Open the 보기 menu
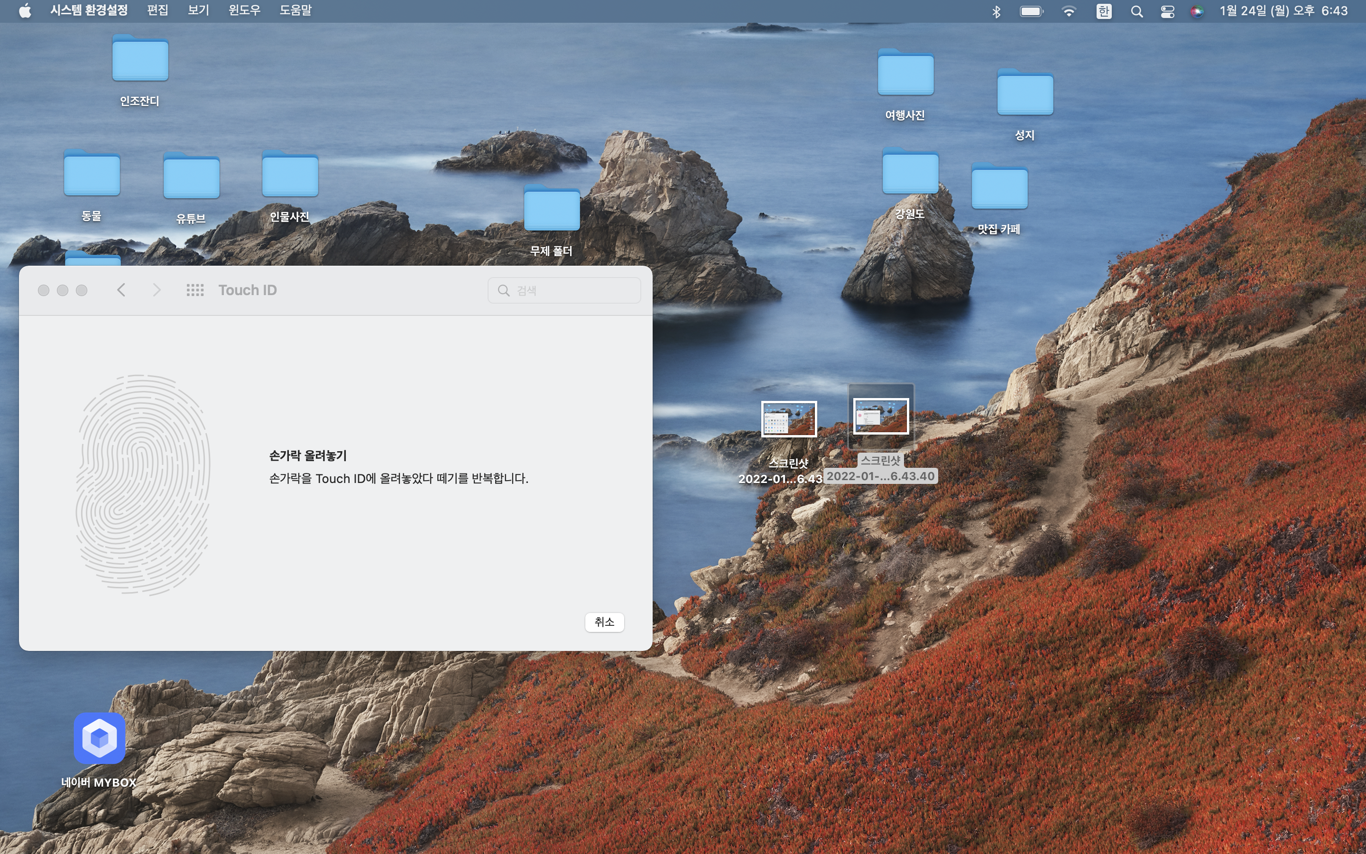The height and width of the screenshot is (854, 1366). coord(198,11)
